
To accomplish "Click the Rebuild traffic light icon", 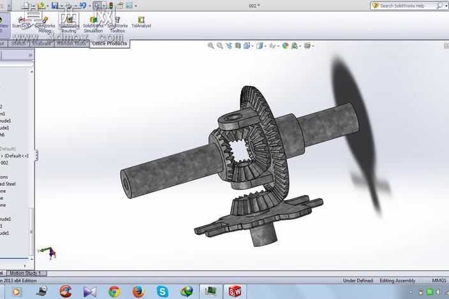I will point(111,6).
